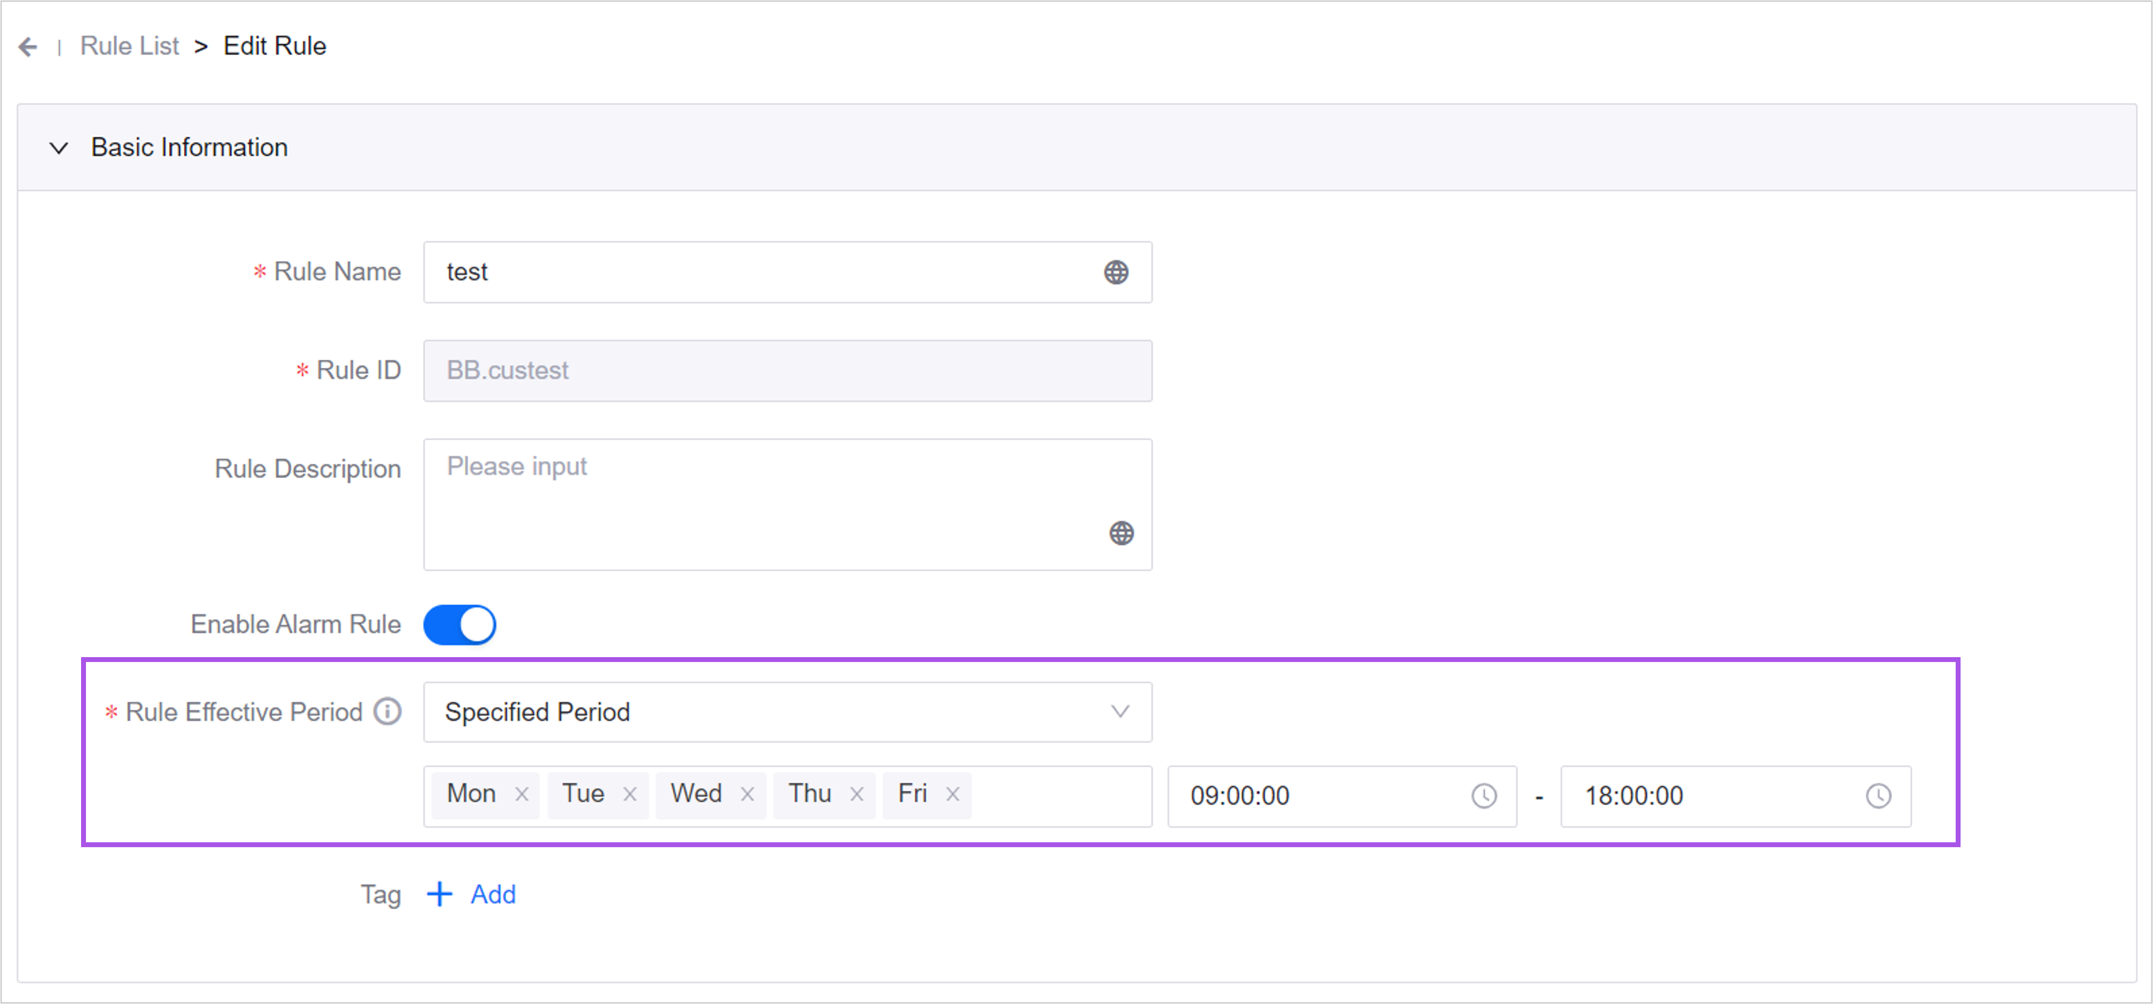The height and width of the screenshot is (1004, 2153).
Task: Remove the Mon day tag
Action: pos(522,794)
